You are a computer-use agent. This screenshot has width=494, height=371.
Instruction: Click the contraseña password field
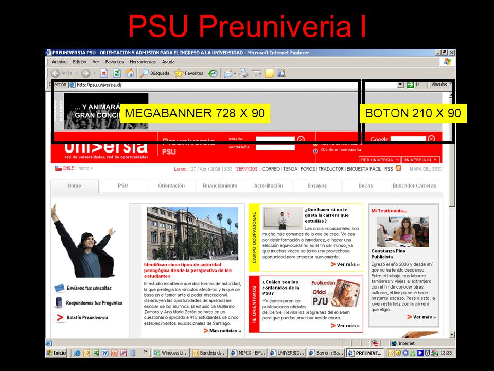pos(275,147)
